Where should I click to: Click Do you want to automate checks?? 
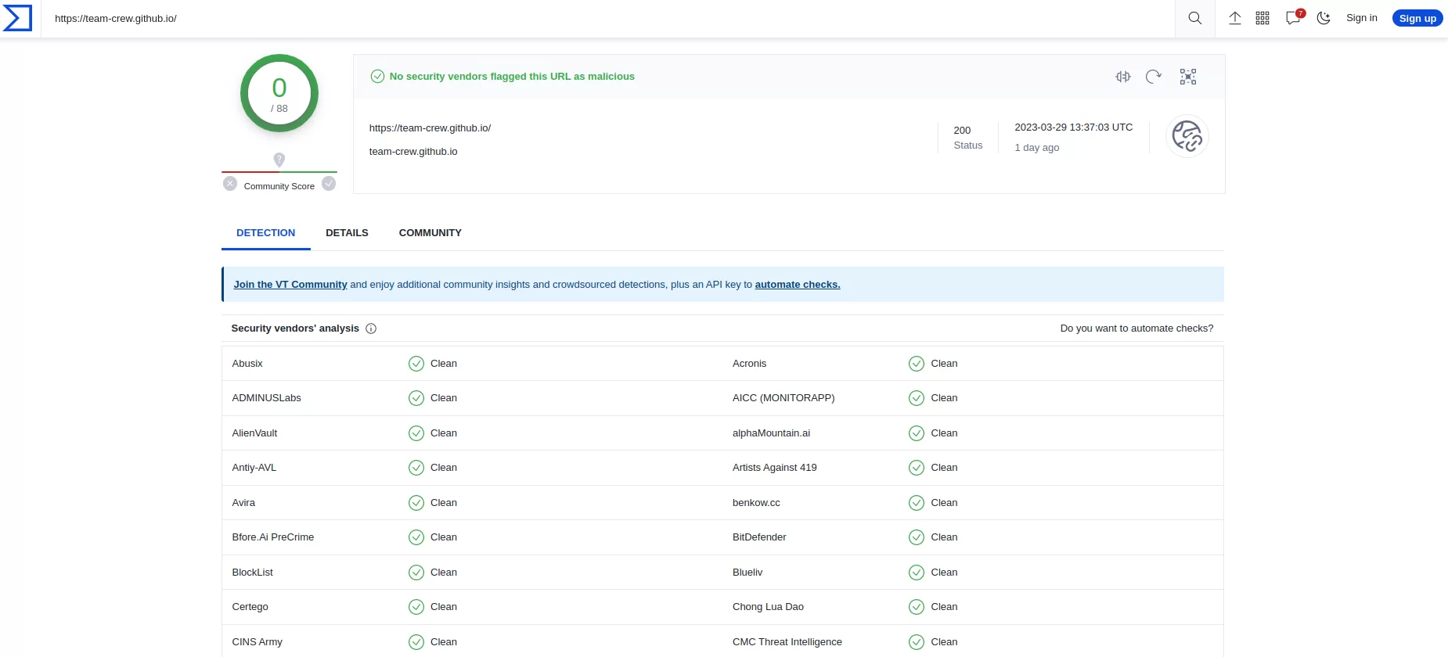tap(1136, 328)
